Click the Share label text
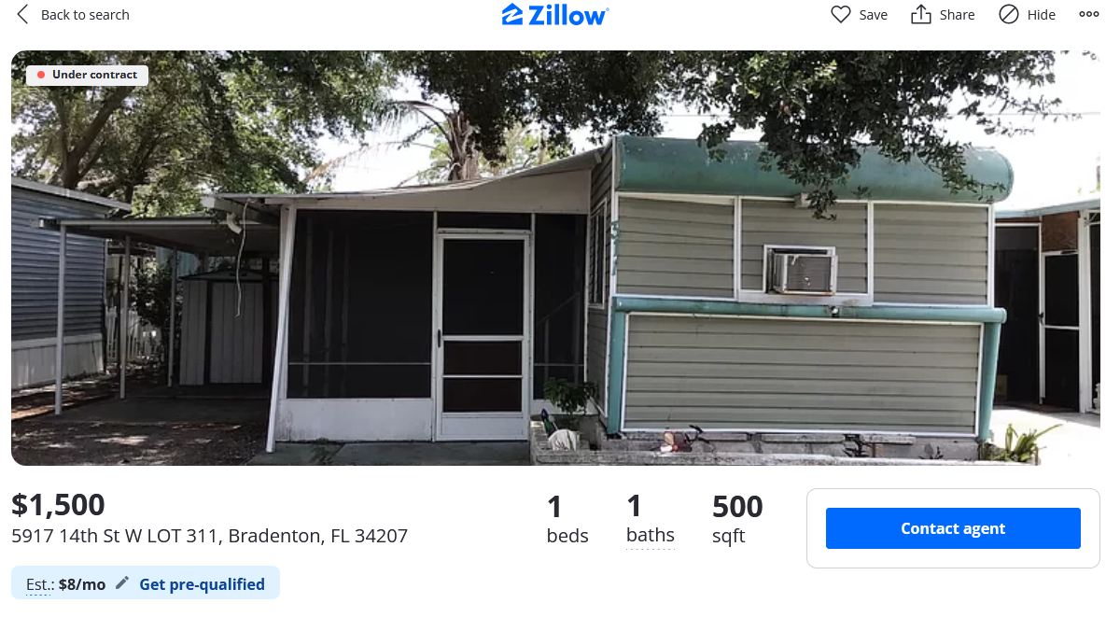 [958, 15]
